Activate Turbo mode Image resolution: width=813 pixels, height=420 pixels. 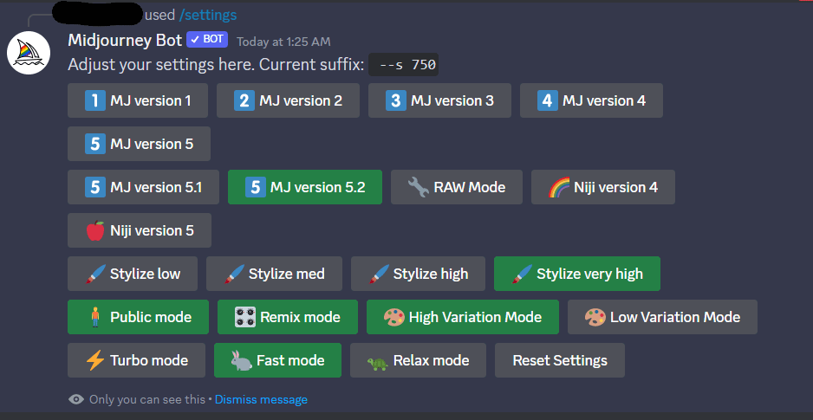pyautogui.click(x=136, y=360)
